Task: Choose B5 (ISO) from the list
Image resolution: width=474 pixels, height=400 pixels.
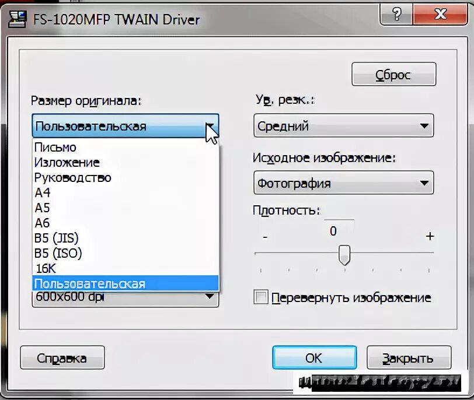Action: 125,253
